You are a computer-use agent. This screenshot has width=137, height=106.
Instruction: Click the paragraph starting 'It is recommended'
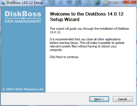87,45
